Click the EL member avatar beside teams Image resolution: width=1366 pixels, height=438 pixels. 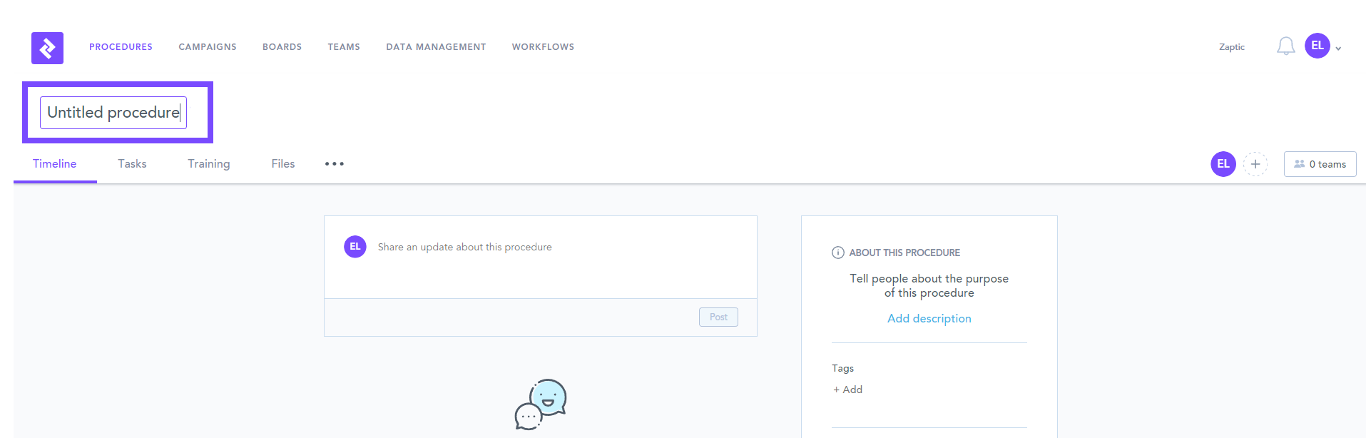point(1223,164)
